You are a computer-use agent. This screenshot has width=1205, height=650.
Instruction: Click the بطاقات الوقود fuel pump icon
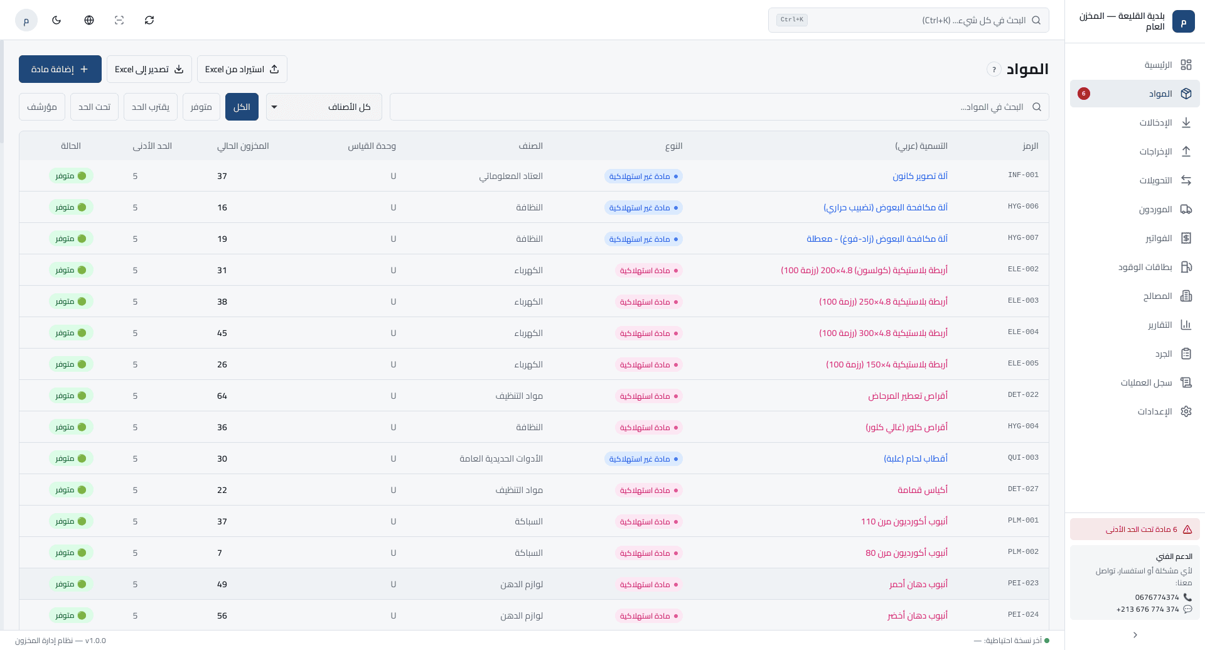click(1186, 267)
